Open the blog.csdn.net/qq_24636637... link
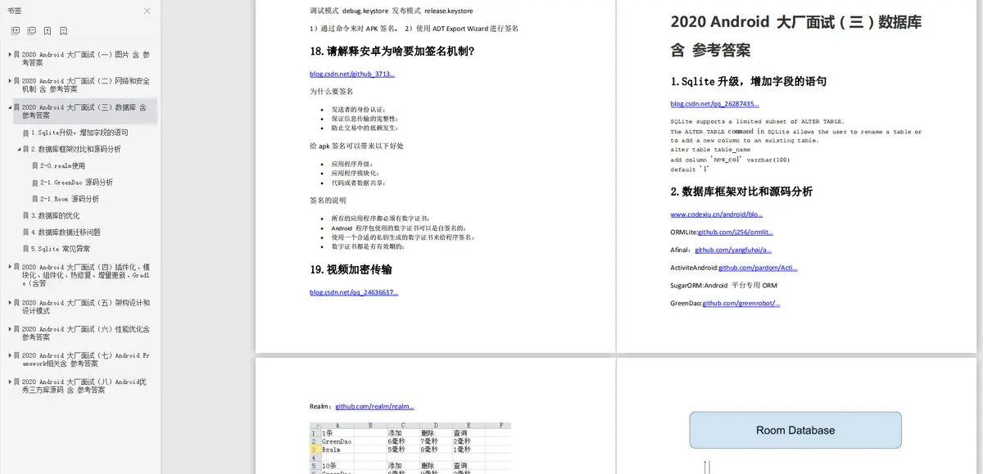 pyautogui.click(x=354, y=292)
